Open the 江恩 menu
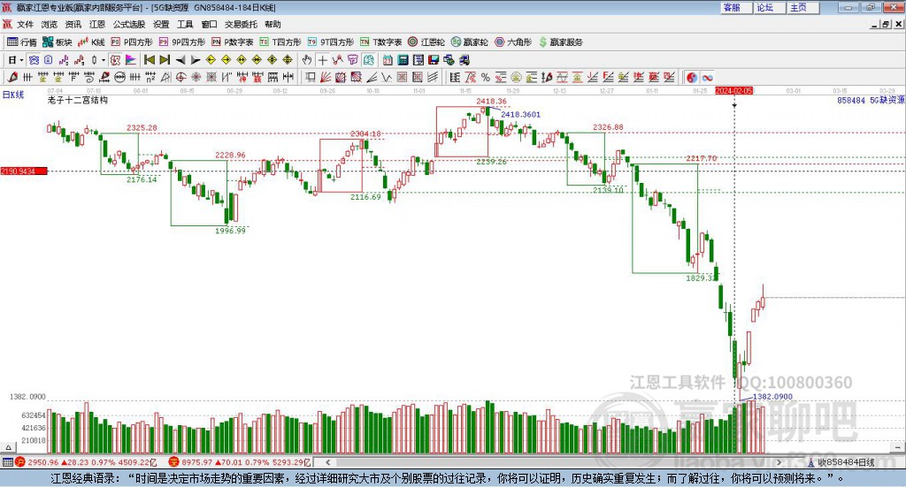The width and height of the screenshot is (906, 487). [97, 24]
